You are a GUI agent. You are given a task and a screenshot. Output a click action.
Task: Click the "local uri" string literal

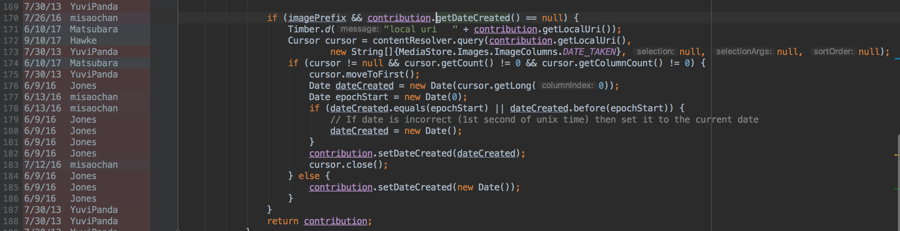pyautogui.click(x=421, y=29)
